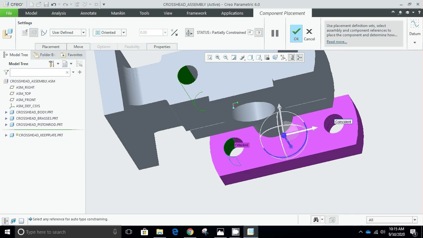Open the rendering style icon menu
This screenshot has width=423, height=238.
(242, 58)
